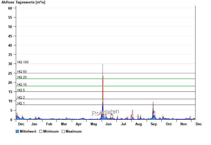Image resolution: width=211 pixels, height=145 pixels.
Task: Select the HQ 2 threshold label
Action: [21, 98]
